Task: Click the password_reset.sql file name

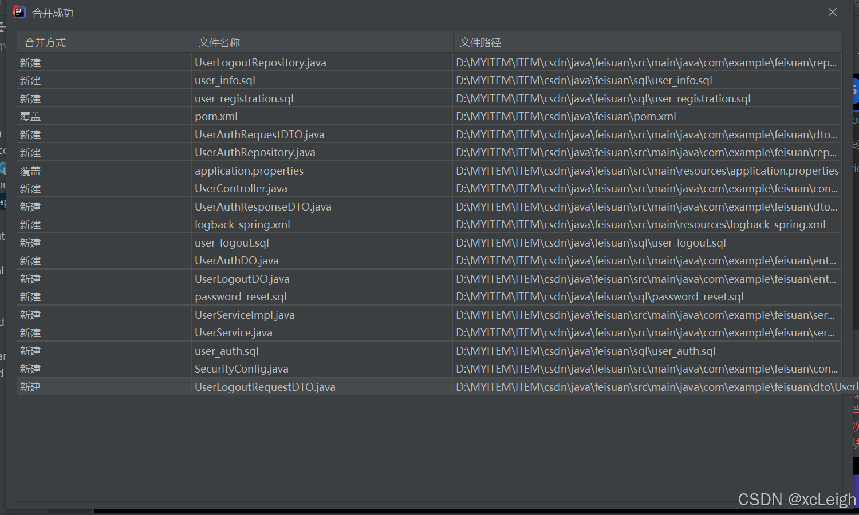Action: point(241,297)
